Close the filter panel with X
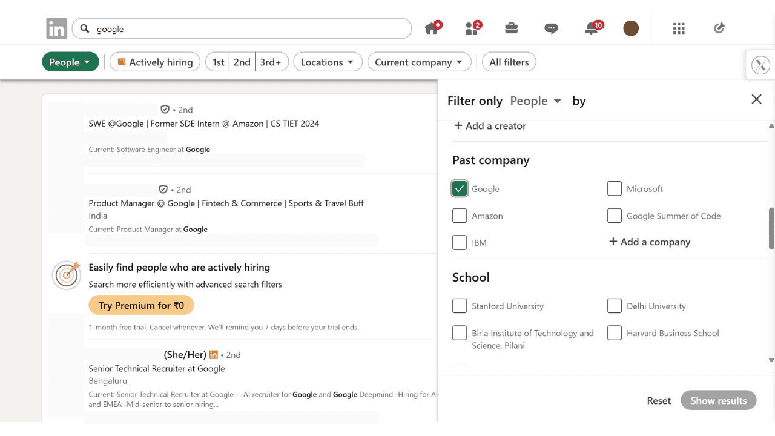The height and width of the screenshot is (436, 775). click(x=756, y=99)
